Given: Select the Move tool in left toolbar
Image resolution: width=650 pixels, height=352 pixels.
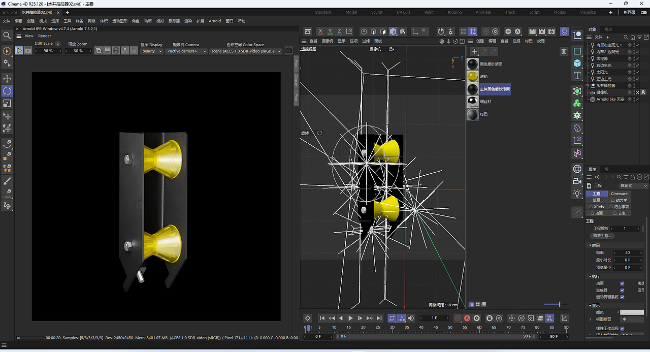Looking at the screenshot, I should pyautogui.click(x=7, y=79).
